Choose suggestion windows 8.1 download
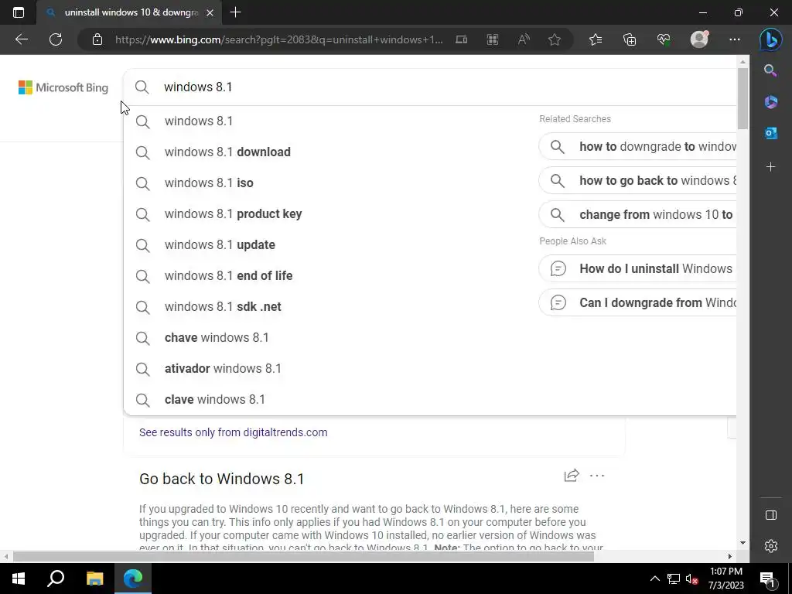Viewport: 792px width, 594px height. point(329,152)
